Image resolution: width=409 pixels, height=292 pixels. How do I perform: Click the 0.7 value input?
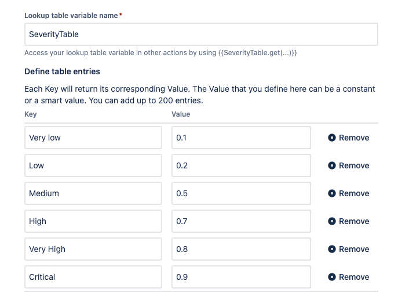241,221
